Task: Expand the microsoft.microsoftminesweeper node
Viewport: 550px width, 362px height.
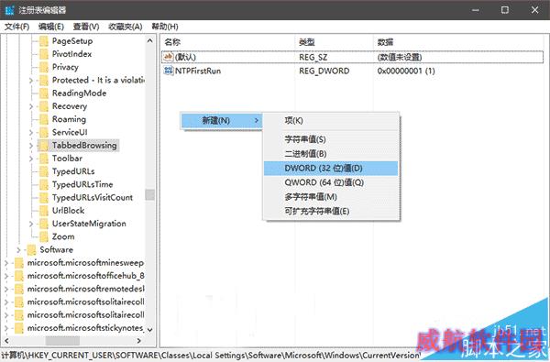Action: point(6,263)
